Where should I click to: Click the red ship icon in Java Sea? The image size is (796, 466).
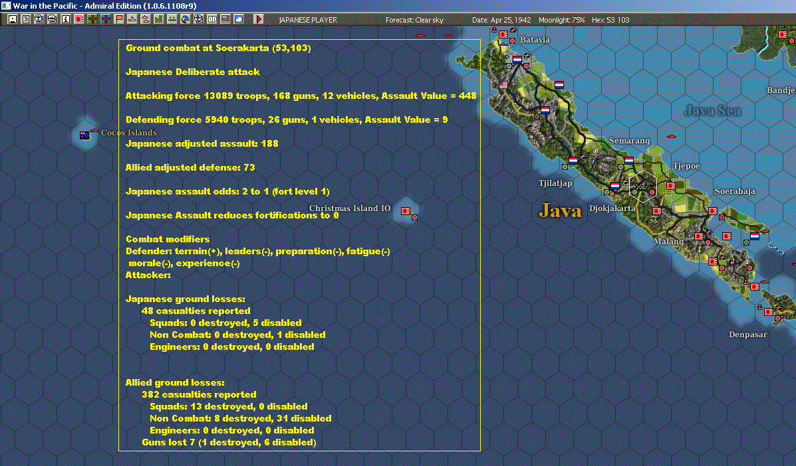tap(672, 136)
